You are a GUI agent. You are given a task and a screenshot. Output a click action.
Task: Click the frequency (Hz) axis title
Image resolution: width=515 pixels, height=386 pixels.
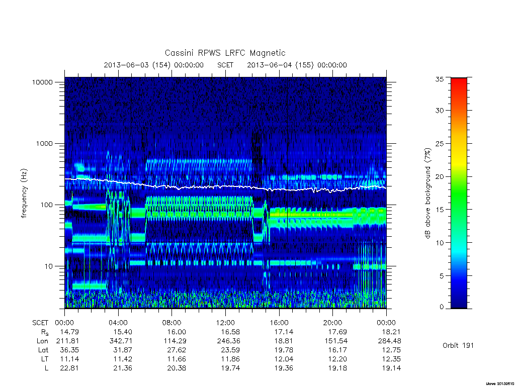(24, 194)
